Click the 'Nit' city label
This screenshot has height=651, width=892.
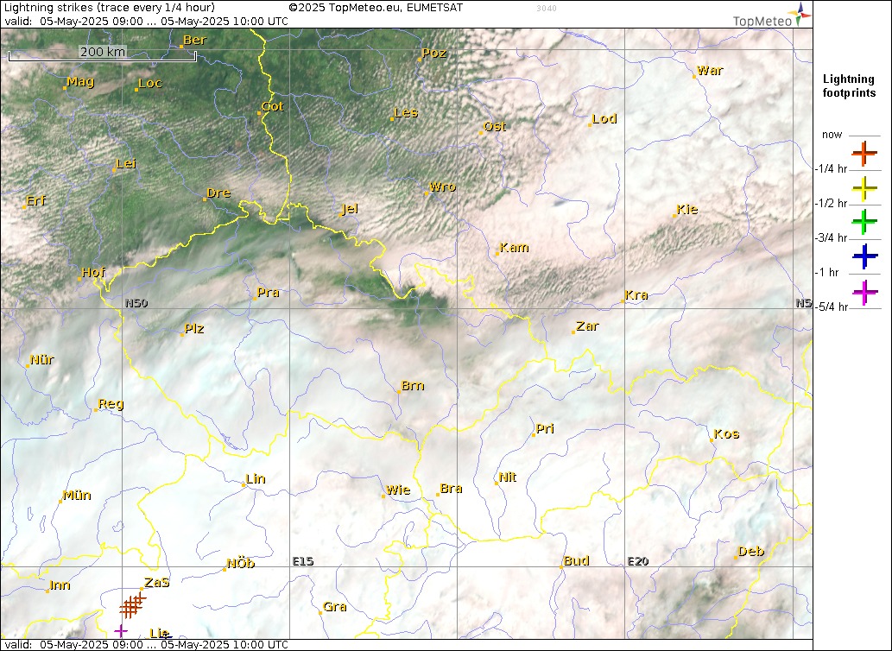click(508, 477)
